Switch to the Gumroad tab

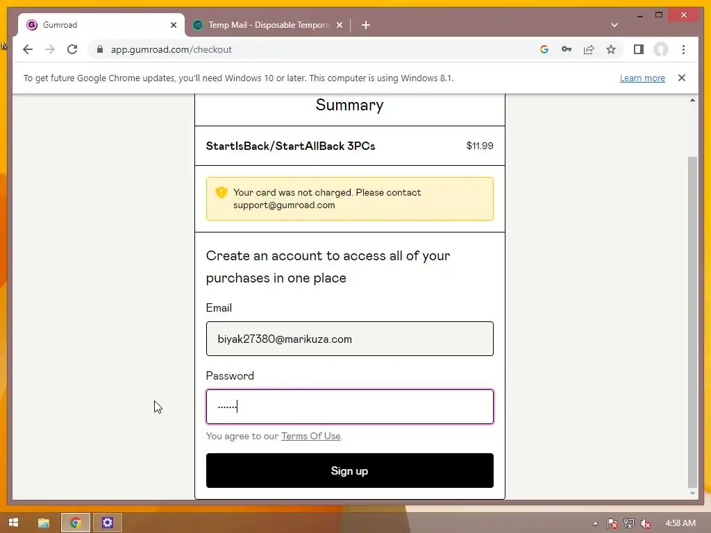101,25
